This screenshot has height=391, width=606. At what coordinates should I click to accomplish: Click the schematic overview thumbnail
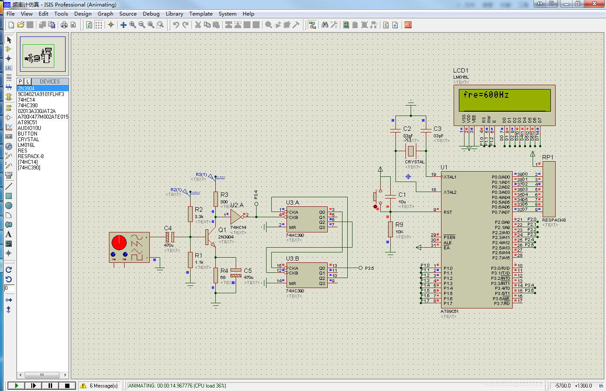43,54
